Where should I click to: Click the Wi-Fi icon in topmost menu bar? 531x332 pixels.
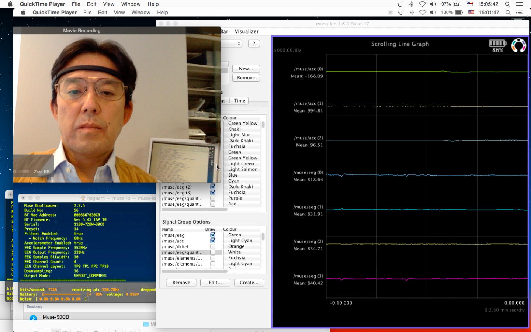click(x=422, y=4)
